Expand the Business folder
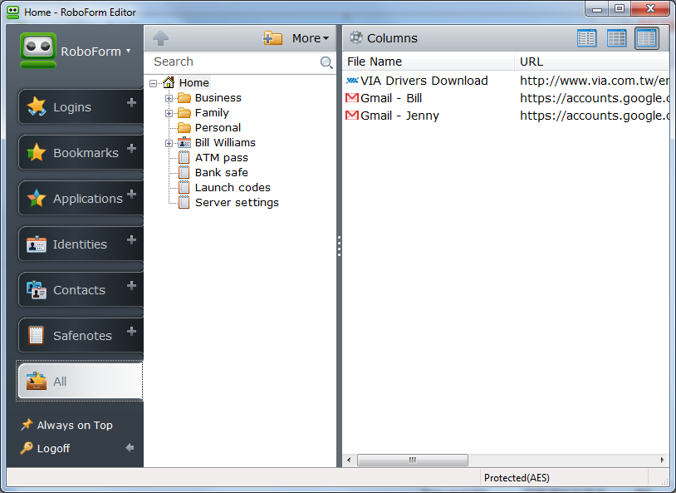676x493 pixels. click(x=169, y=98)
